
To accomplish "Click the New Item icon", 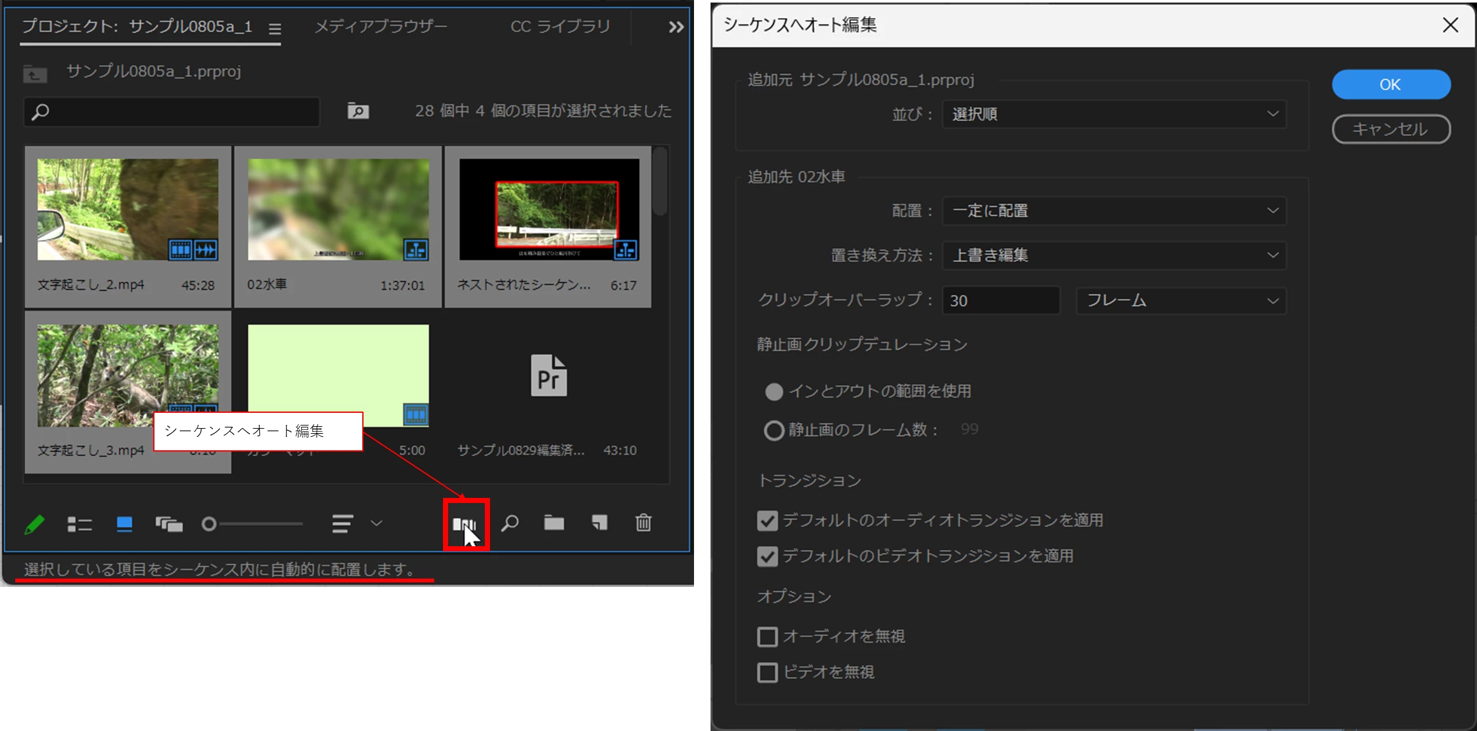I will 599,523.
